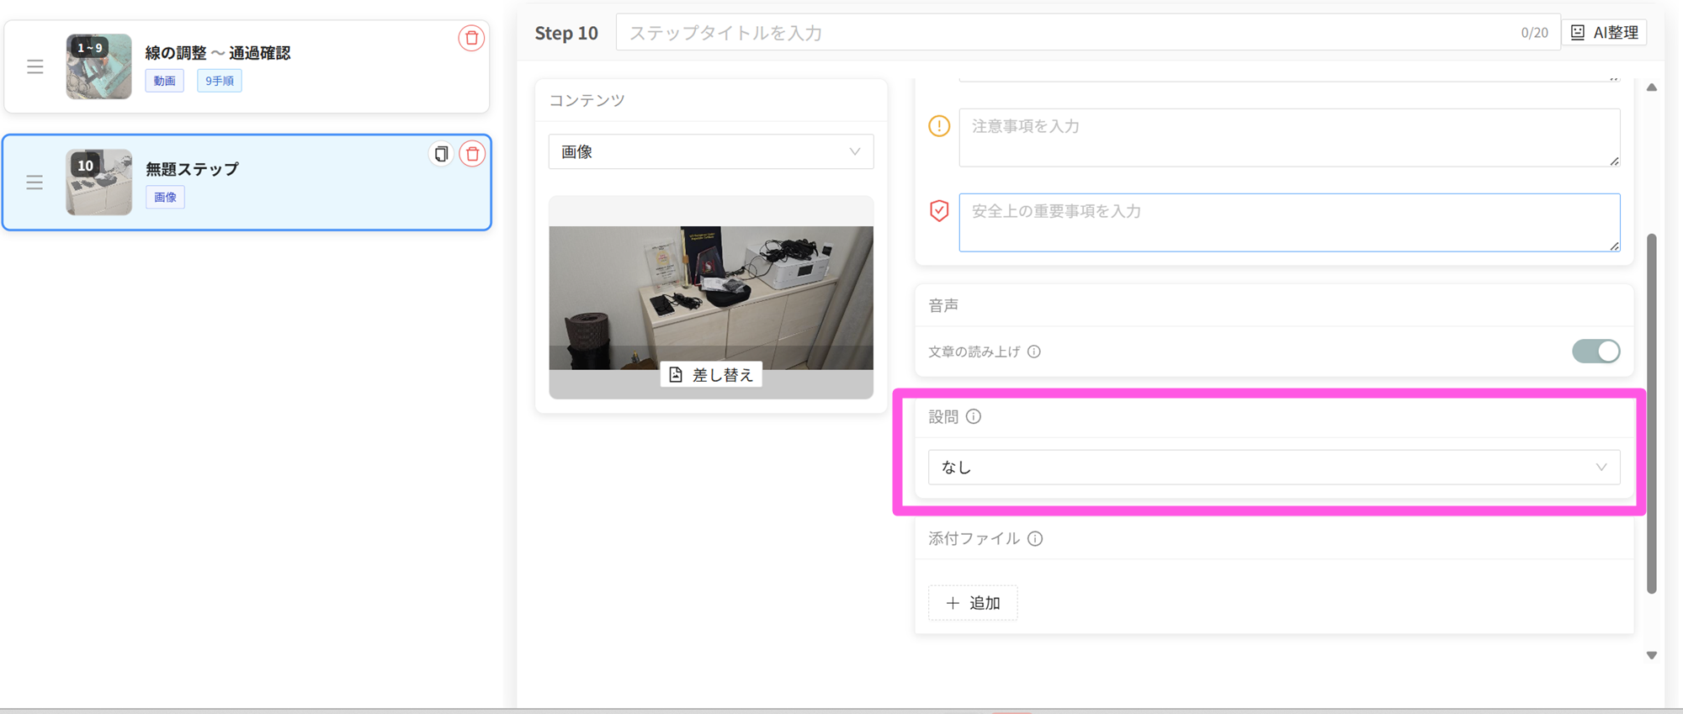Click info icon beside 文章の読み上げ

click(x=1034, y=352)
